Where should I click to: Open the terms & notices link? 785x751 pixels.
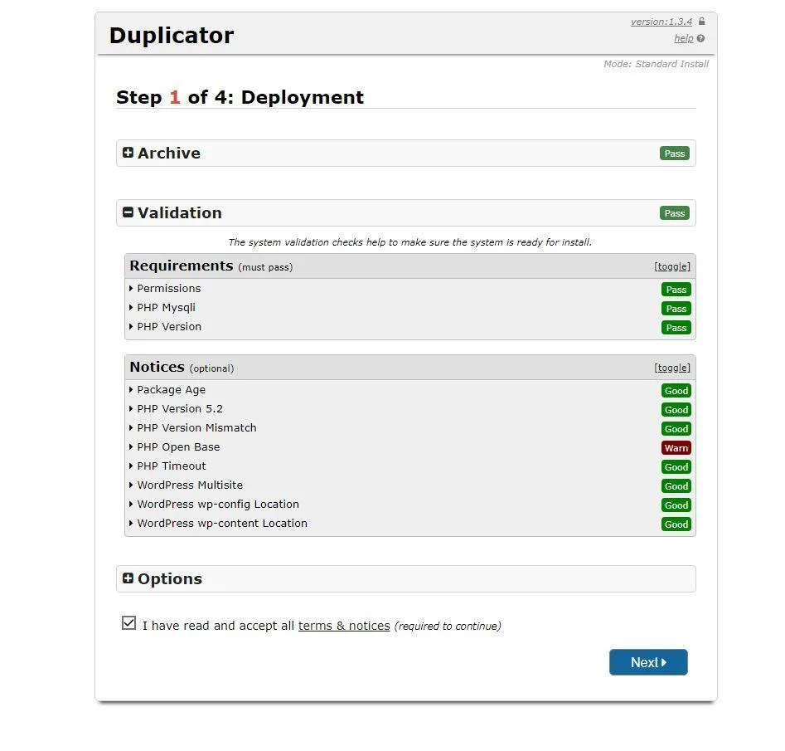pos(343,625)
